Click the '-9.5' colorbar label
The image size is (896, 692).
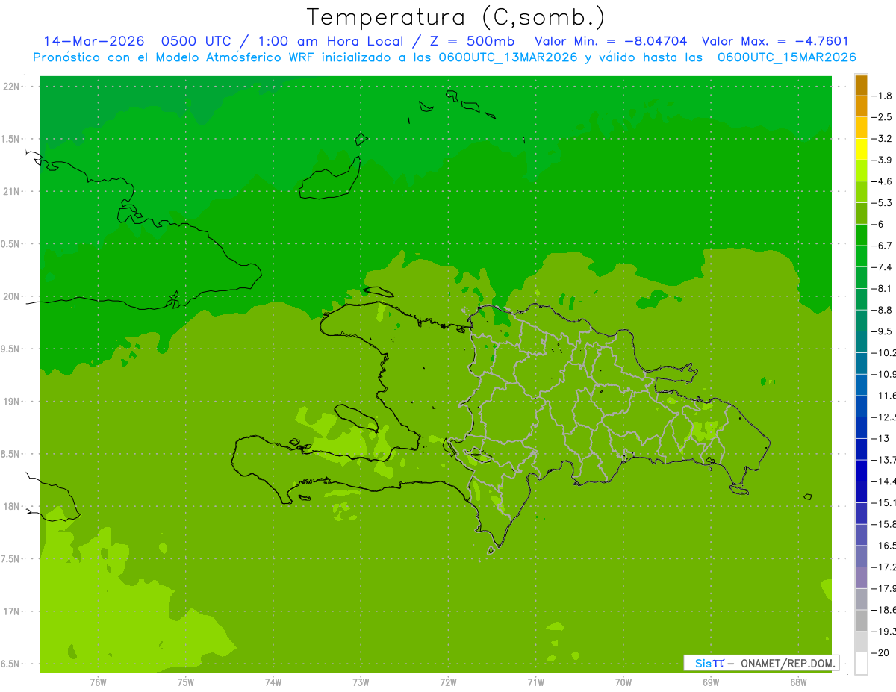point(883,331)
